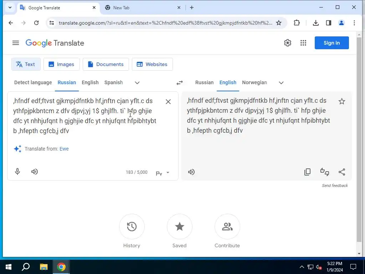Click the Google Translate logo

(x=55, y=43)
